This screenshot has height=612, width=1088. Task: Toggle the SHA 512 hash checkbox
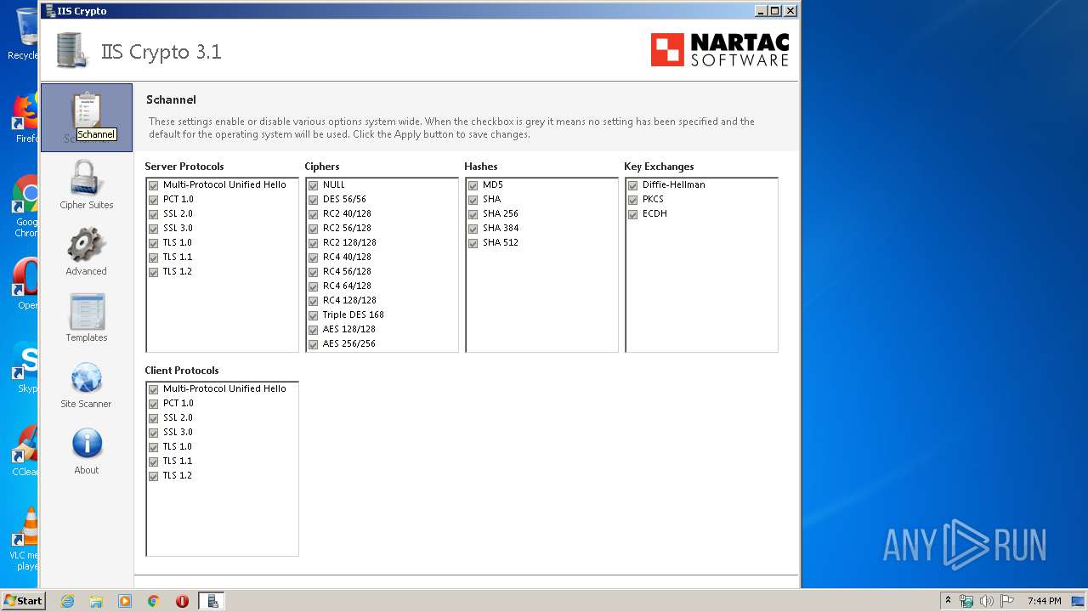point(473,243)
